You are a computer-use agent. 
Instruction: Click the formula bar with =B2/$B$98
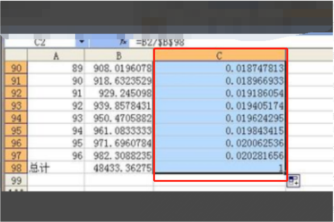coord(221,42)
